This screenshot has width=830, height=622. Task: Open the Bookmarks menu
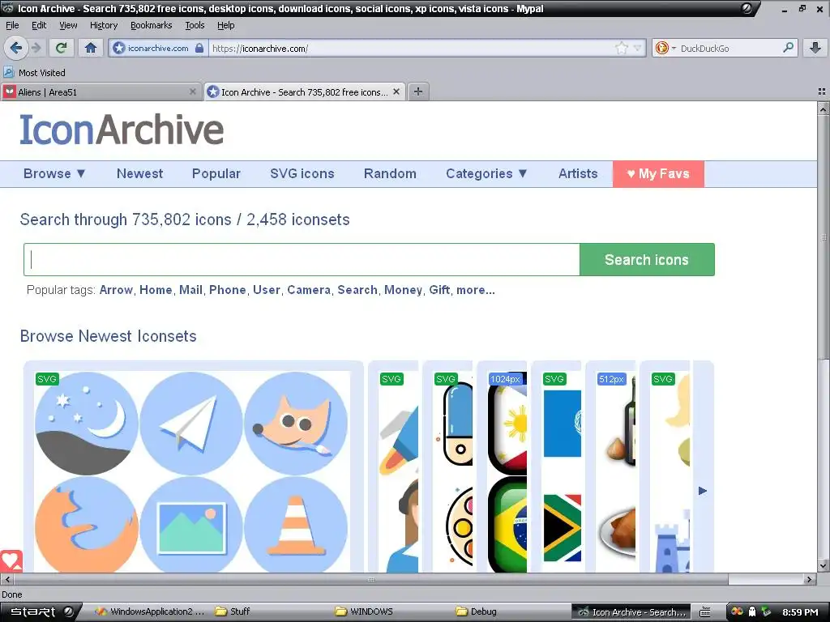click(151, 25)
